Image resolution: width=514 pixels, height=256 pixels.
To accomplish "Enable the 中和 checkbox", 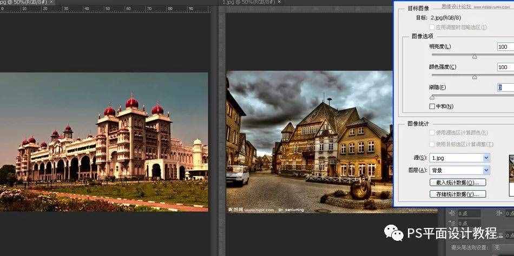I will 432,106.
